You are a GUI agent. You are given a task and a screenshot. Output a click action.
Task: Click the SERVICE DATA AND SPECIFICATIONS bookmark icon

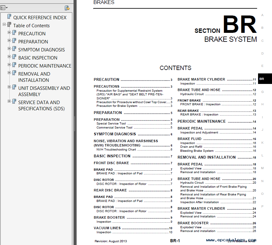pyautogui.click(x=14, y=102)
